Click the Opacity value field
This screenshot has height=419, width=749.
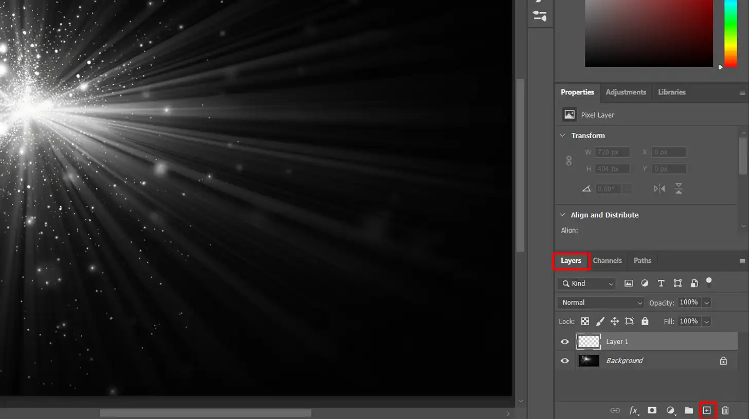pyautogui.click(x=689, y=302)
